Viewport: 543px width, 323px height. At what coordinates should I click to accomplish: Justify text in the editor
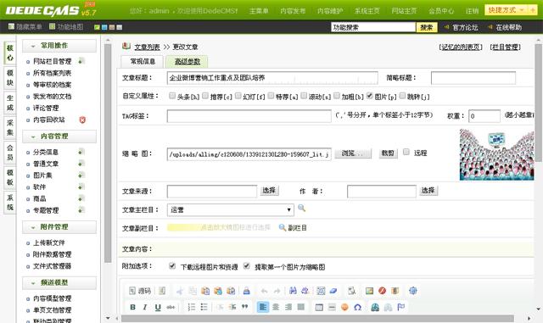click(x=301, y=307)
